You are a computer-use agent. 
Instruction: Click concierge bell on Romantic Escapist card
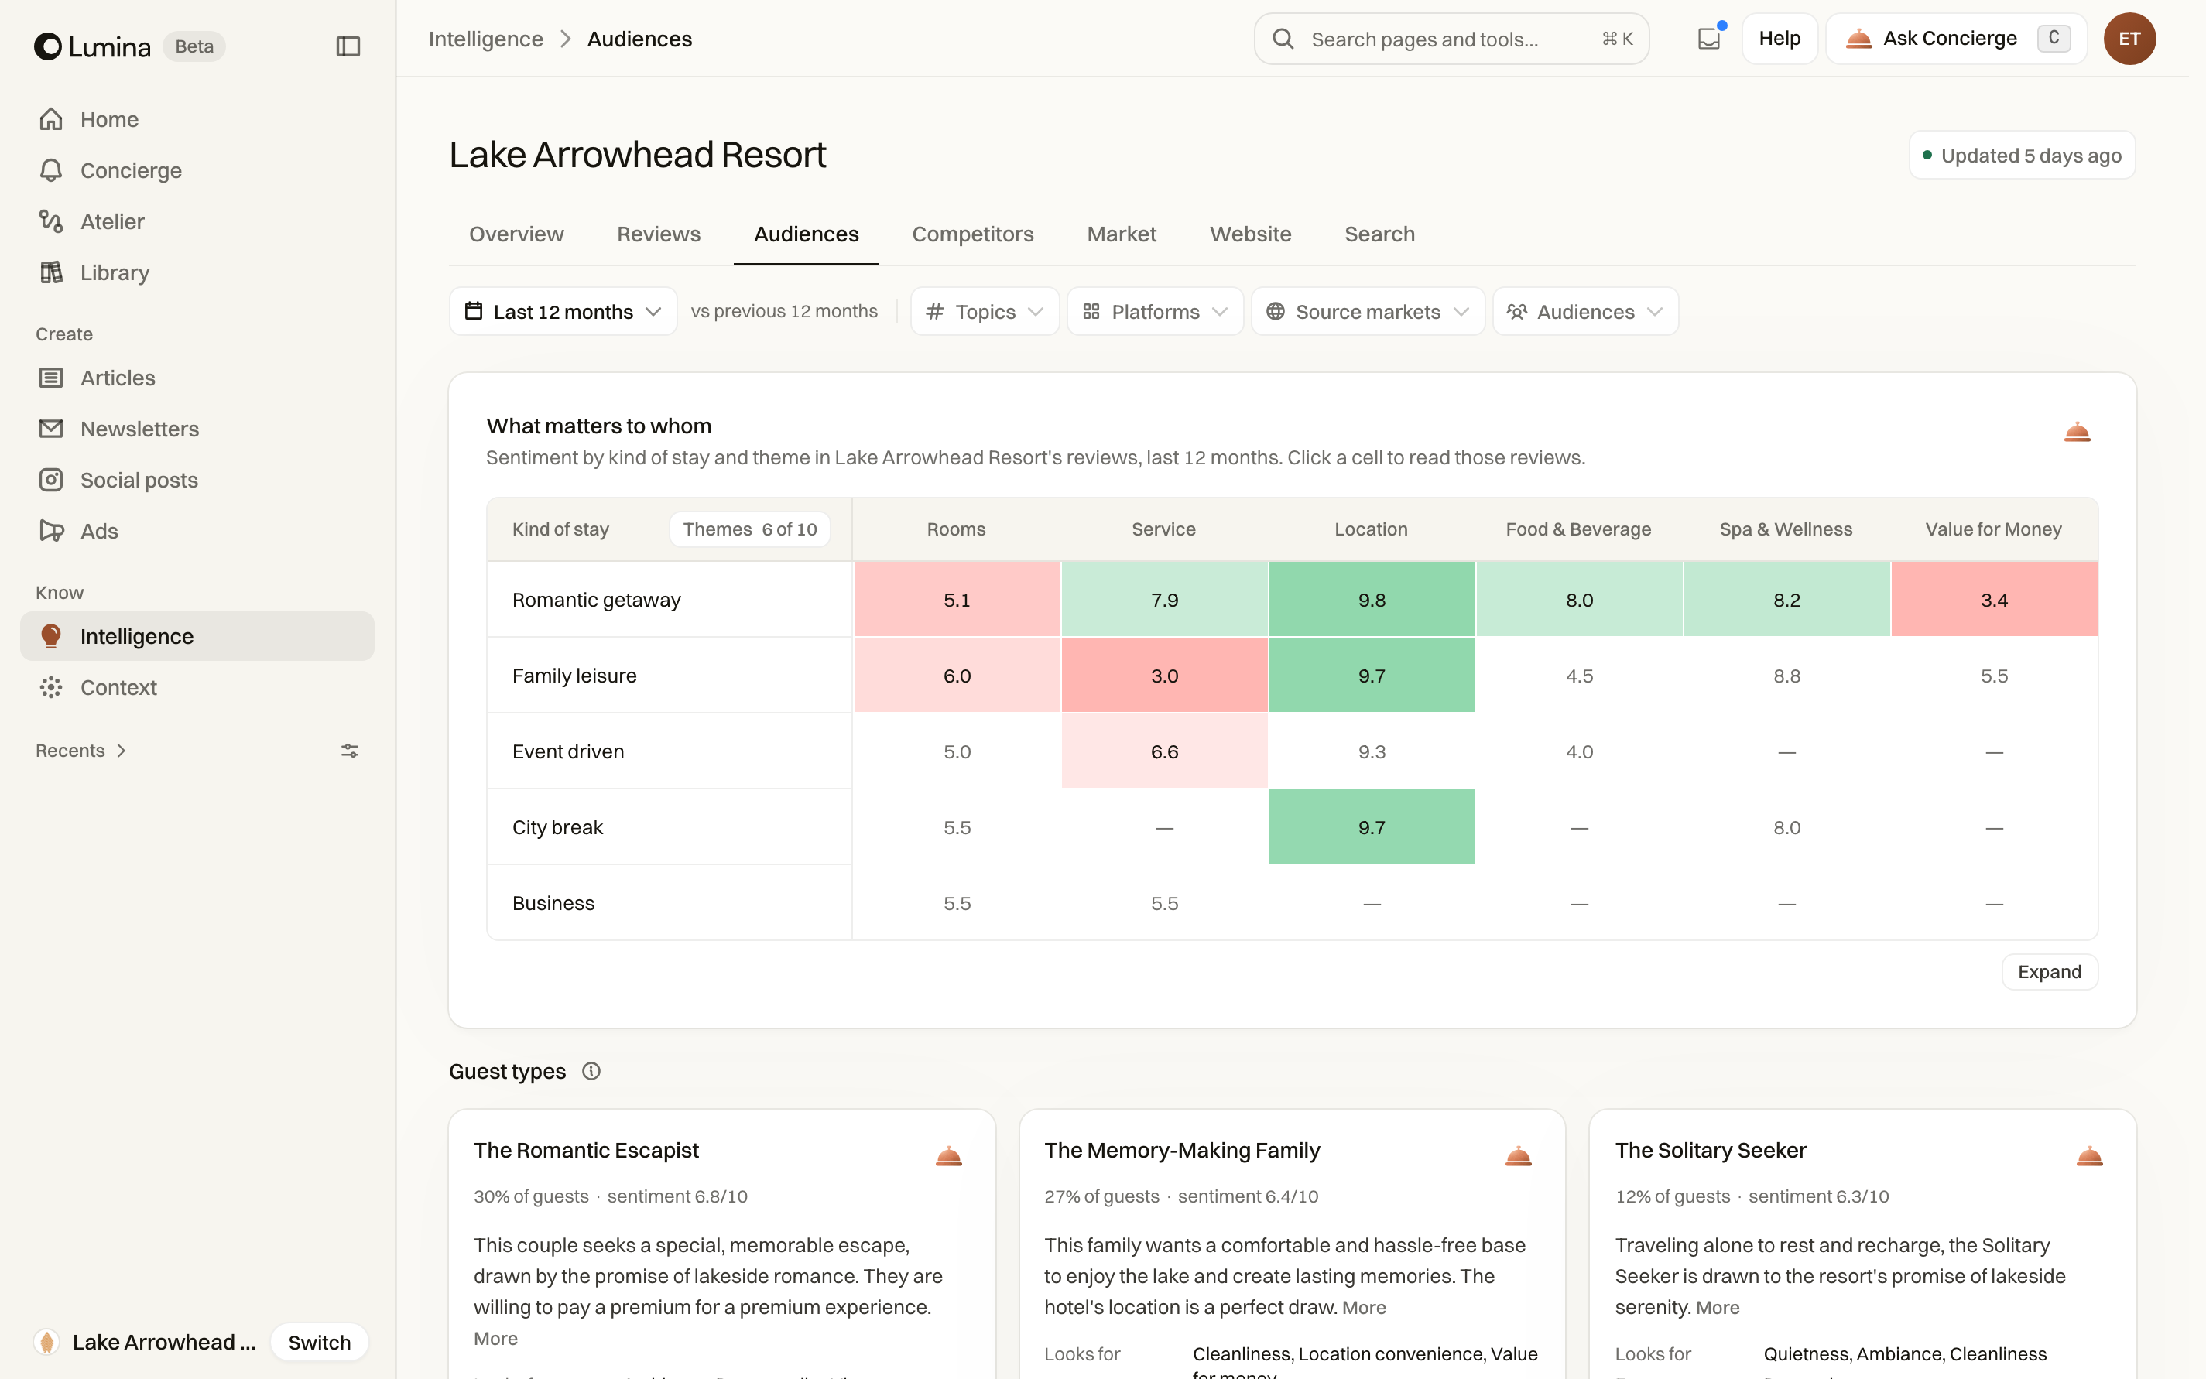point(949,1156)
